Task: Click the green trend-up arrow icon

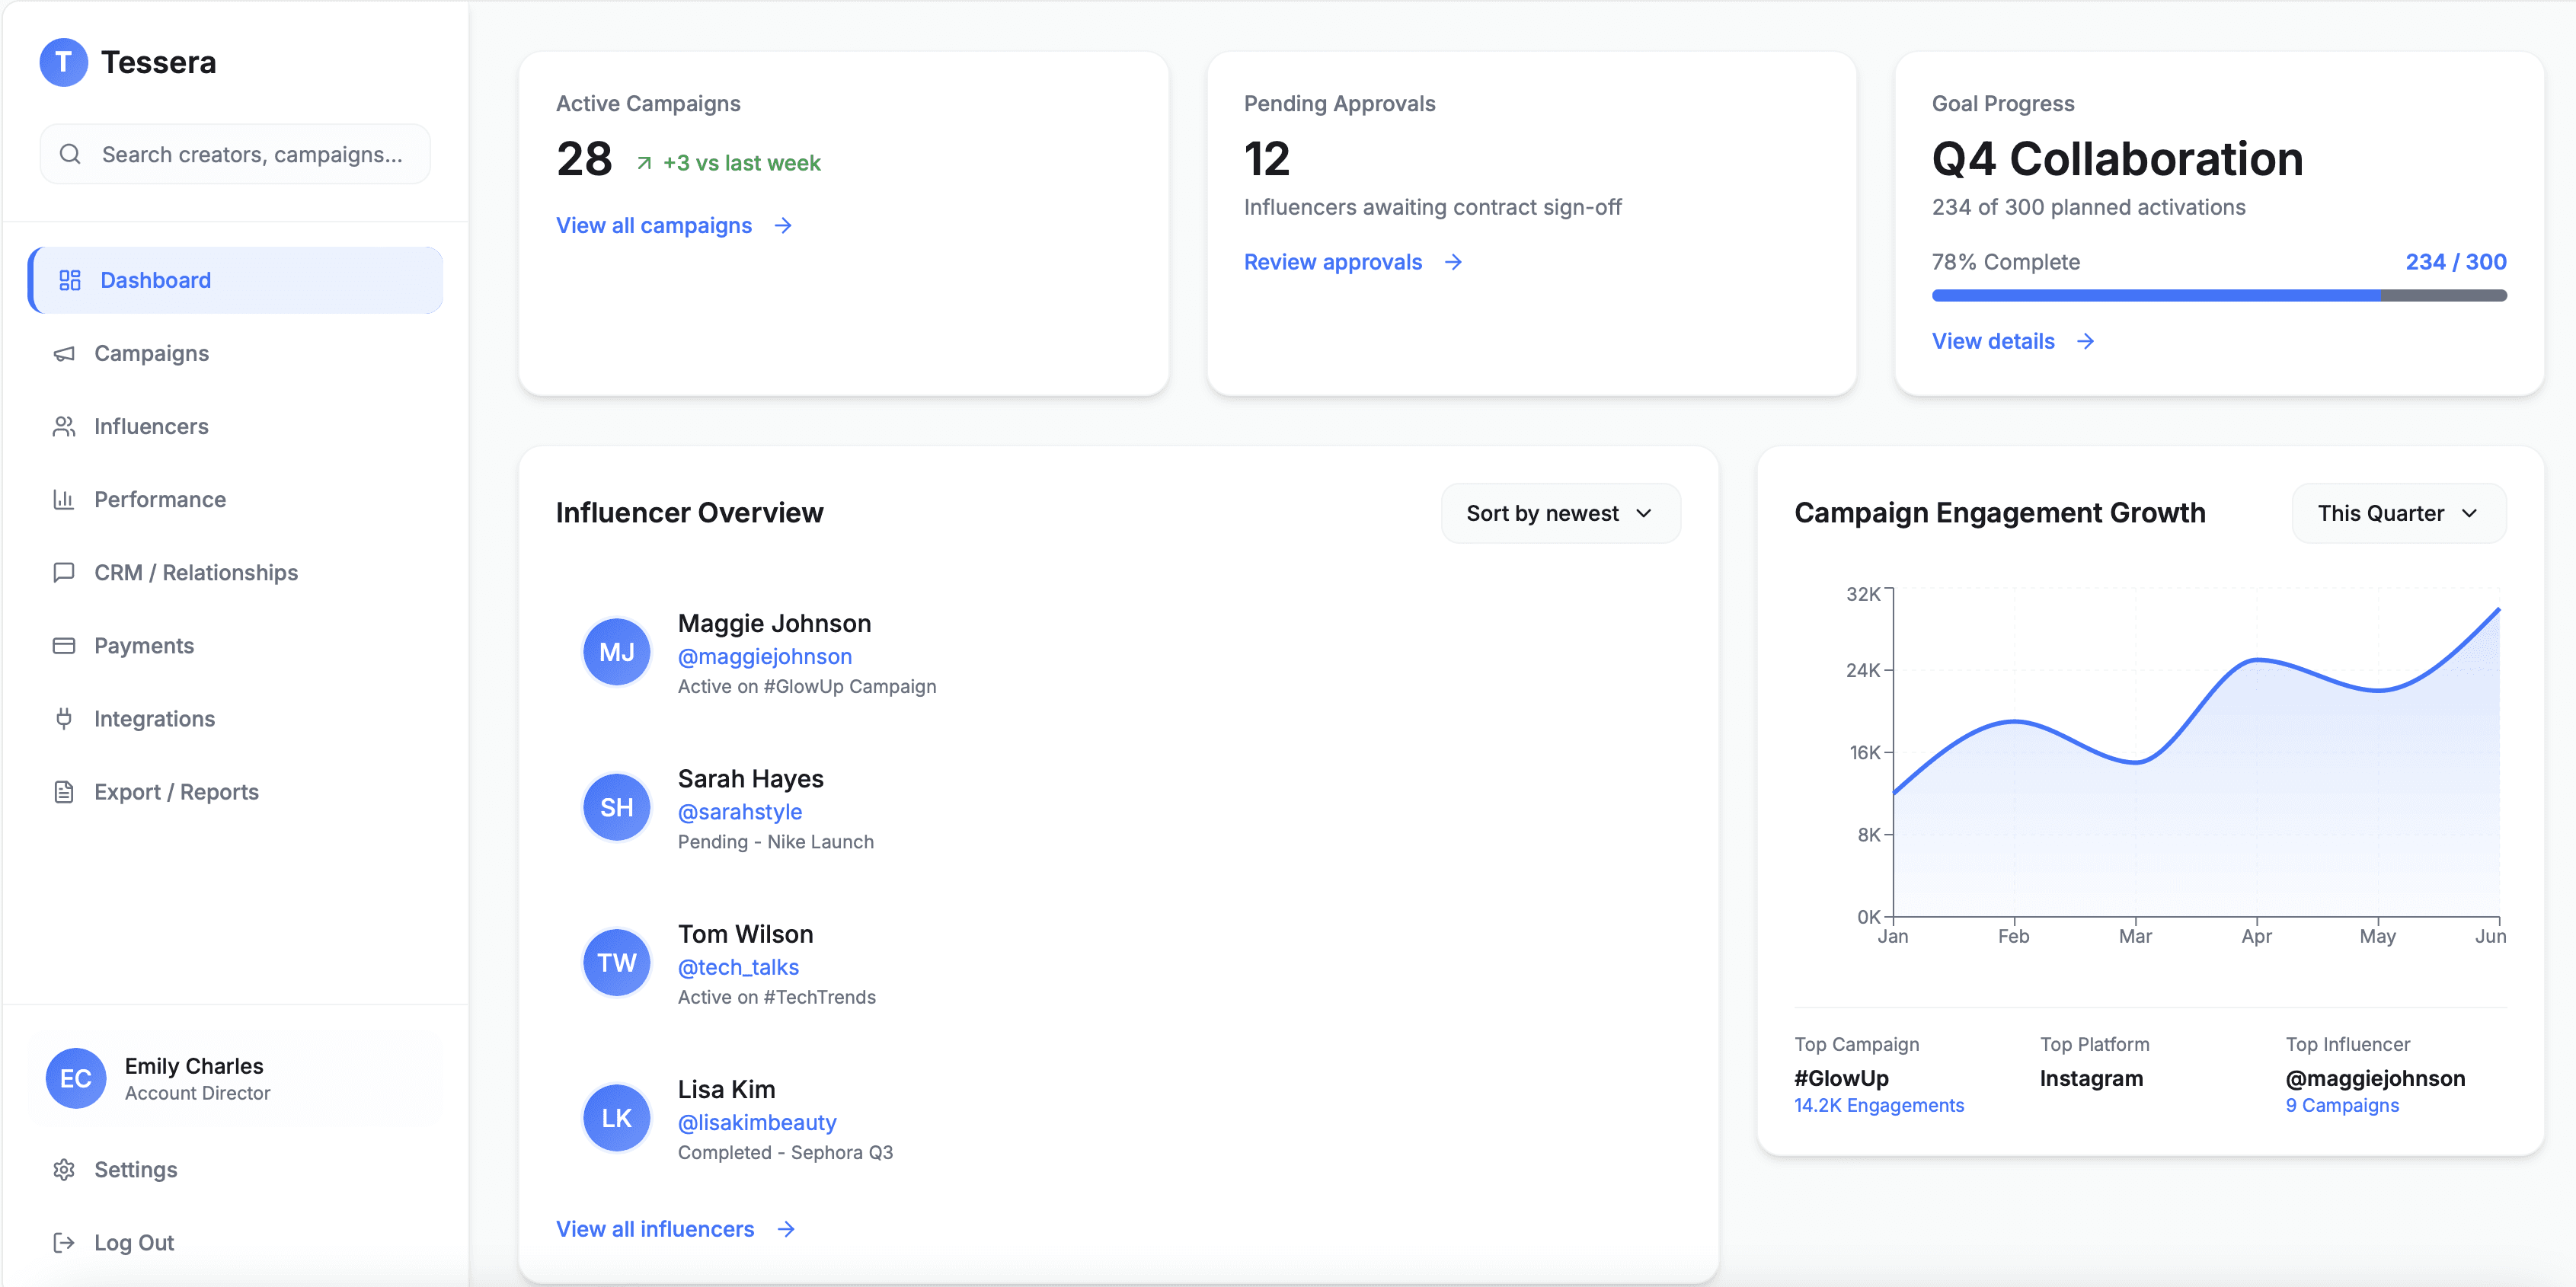Action: click(x=644, y=163)
